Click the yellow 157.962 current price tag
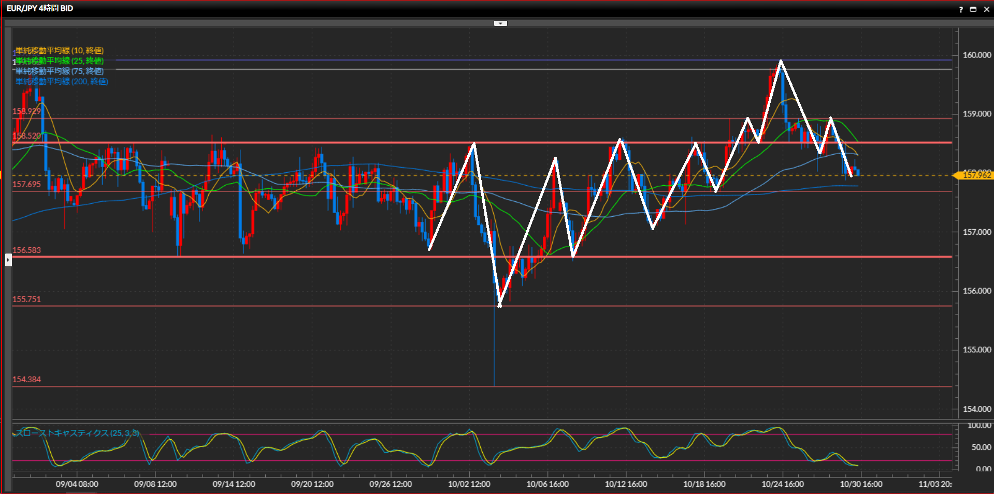994x494 pixels. [976, 175]
